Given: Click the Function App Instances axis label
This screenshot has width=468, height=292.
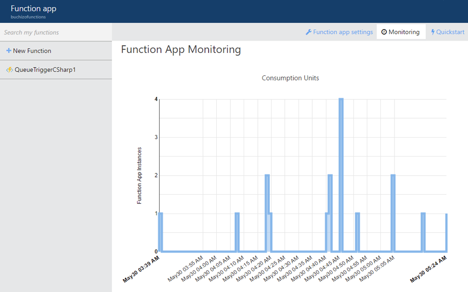Looking at the screenshot, I should [x=139, y=175].
